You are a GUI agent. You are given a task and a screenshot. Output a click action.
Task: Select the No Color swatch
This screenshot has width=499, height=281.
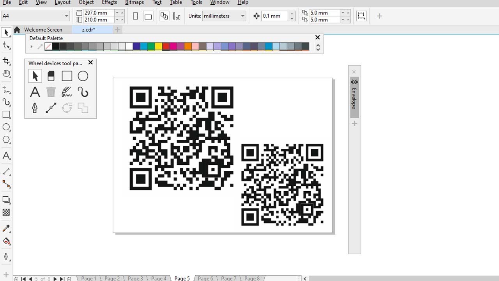(x=48, y=47)
